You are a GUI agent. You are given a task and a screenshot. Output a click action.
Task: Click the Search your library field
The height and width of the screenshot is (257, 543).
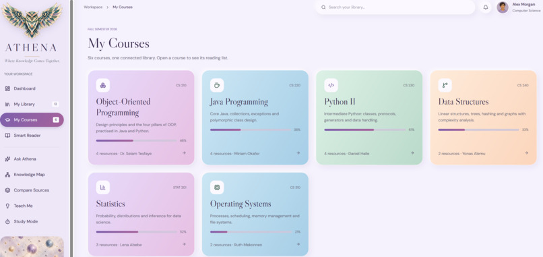(x=395, y=7)
